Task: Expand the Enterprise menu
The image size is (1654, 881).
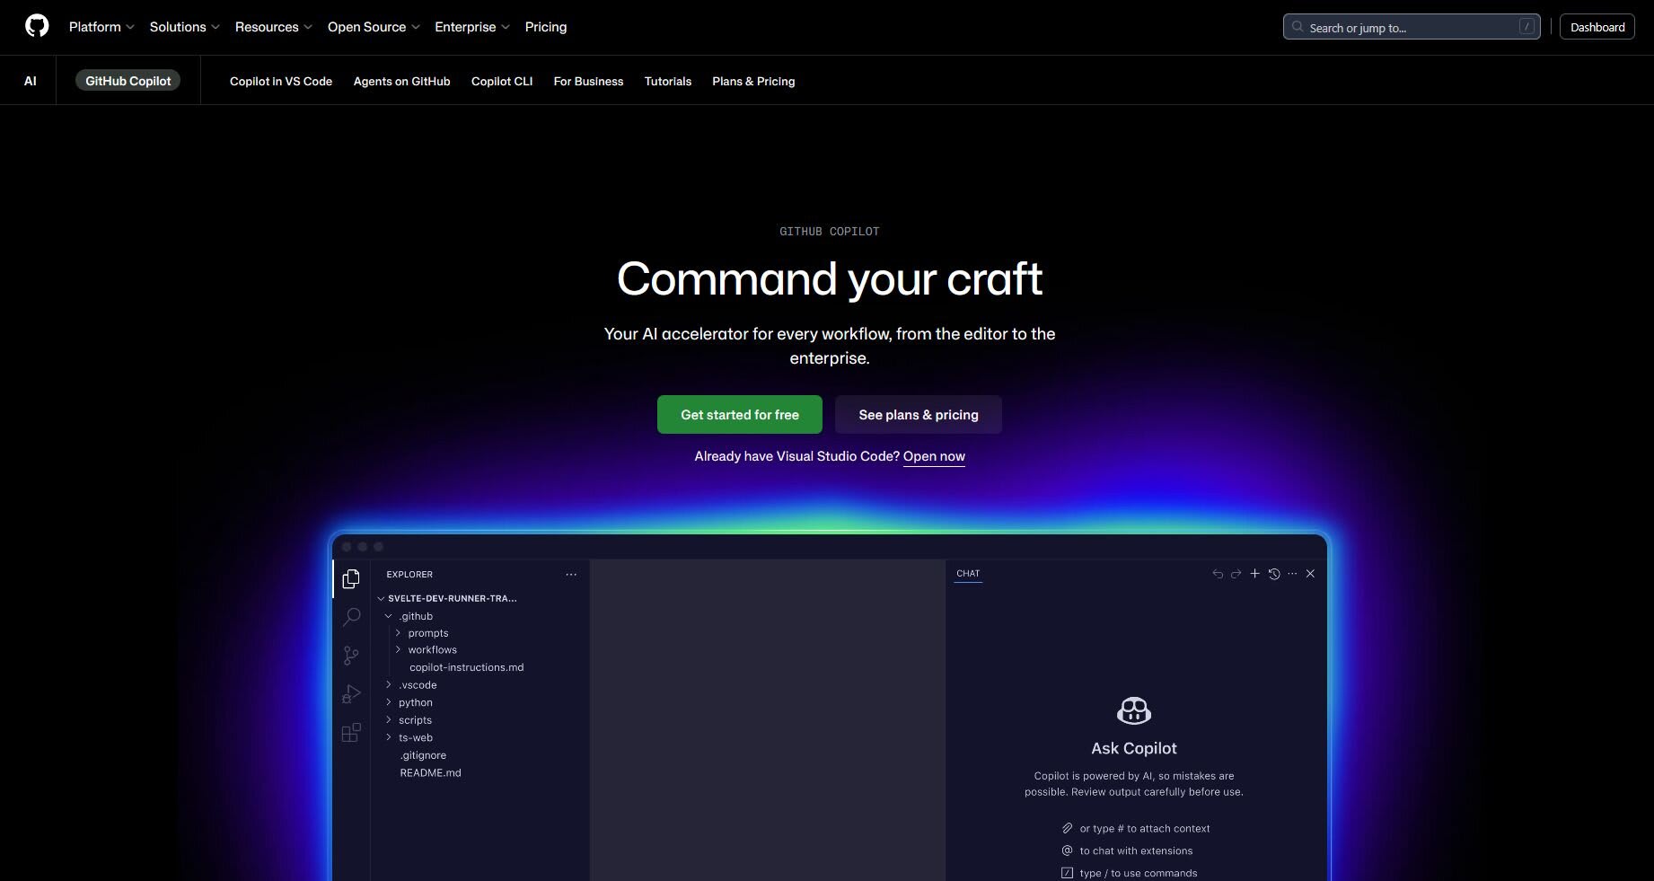Action: pos(472,27)
